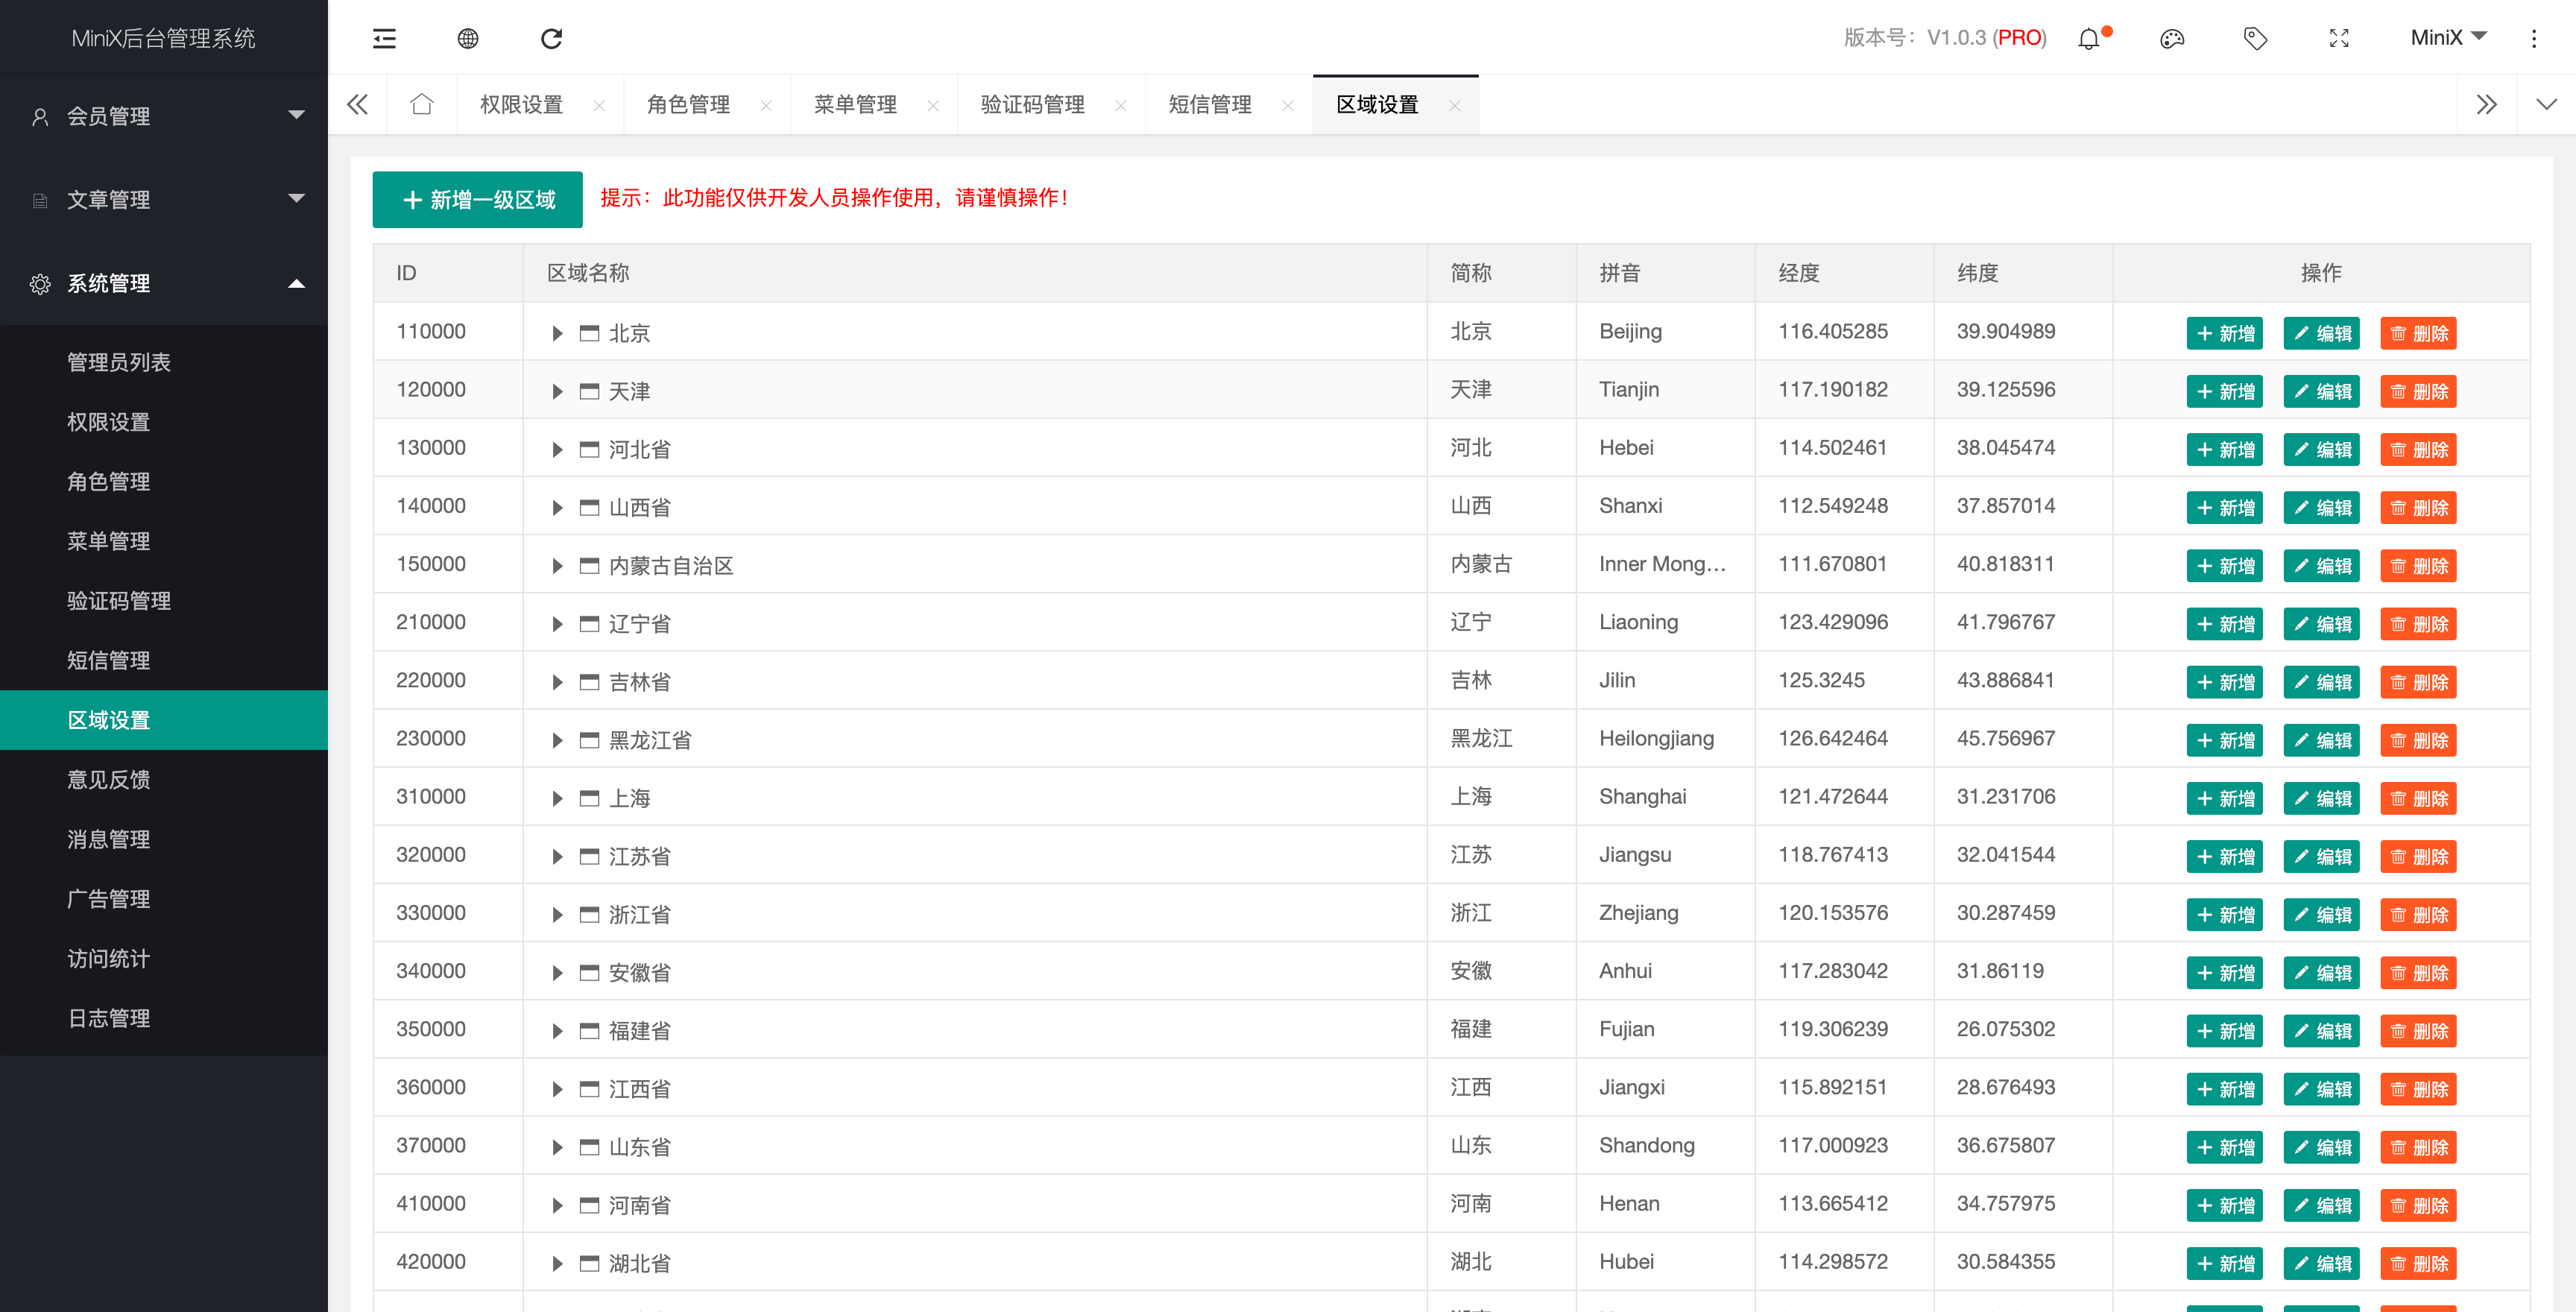Open the notification bell
Image resolution: width=2576 pixels, height=1312 pixels.
tap(2089, 39)
